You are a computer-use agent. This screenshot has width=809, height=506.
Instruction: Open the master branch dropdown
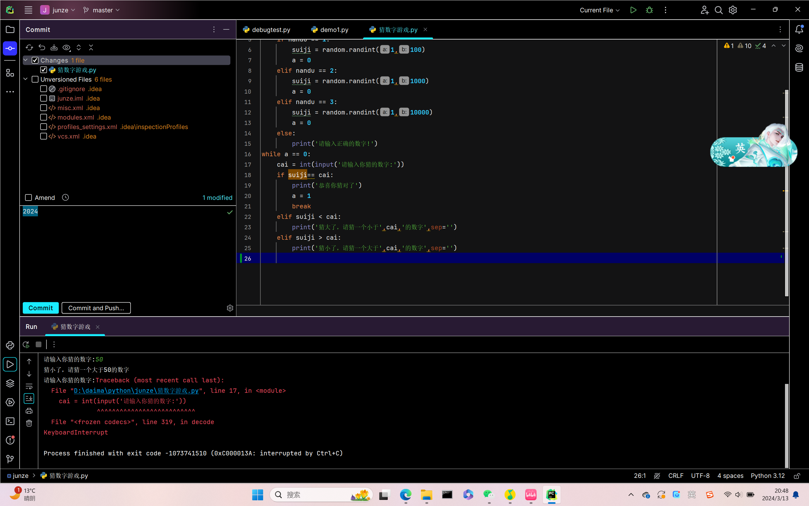coord(101,10)
